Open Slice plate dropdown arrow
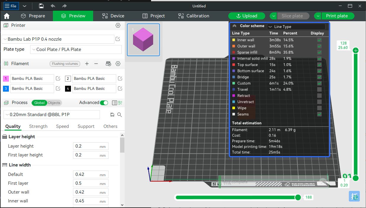The image size is (366, 208). [x=273, y=16]
